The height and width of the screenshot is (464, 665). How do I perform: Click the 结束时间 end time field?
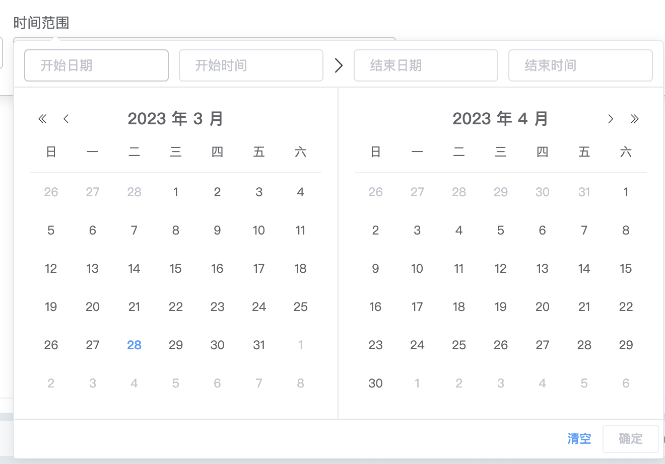click(x=580, y=65)
